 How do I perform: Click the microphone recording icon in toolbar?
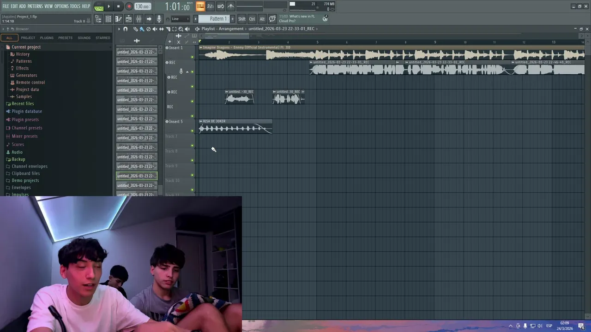coord(159,19)
